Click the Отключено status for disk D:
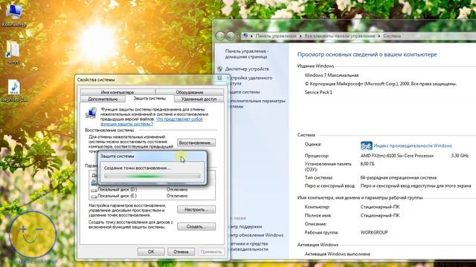Viewport: 476px width, 267px height. 177,190
